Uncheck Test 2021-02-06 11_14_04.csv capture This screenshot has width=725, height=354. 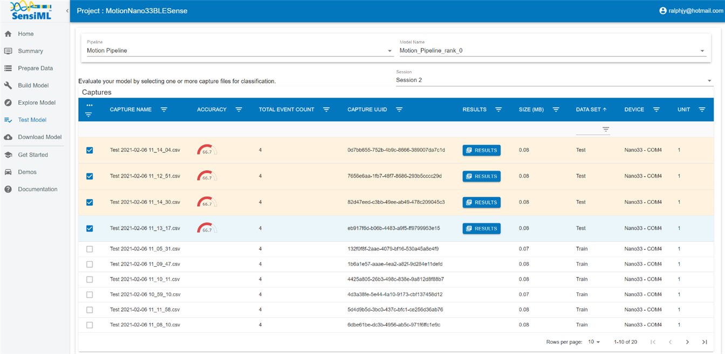pyautogui.click(x=90, y=150)
